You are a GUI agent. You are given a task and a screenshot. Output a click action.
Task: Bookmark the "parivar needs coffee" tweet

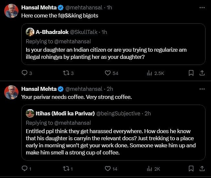pyautogui.click(x=191, y=168)
